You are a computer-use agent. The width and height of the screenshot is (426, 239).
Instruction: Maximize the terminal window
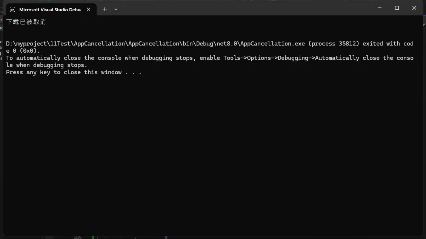click(397, 8)
